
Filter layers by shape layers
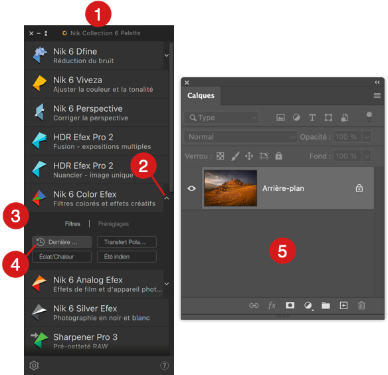tap(328, 118)
